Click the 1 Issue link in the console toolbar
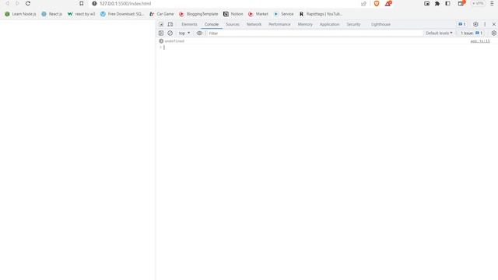This screenshot has width=498, height=280. coord(472,33)
